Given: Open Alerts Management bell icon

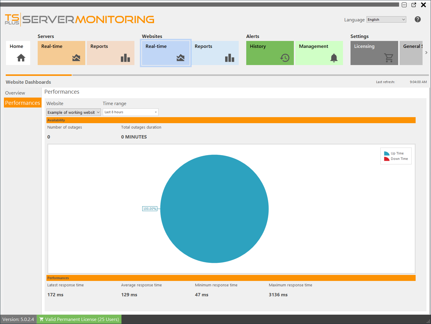Looking at the screenshot, I should point(334,58).
